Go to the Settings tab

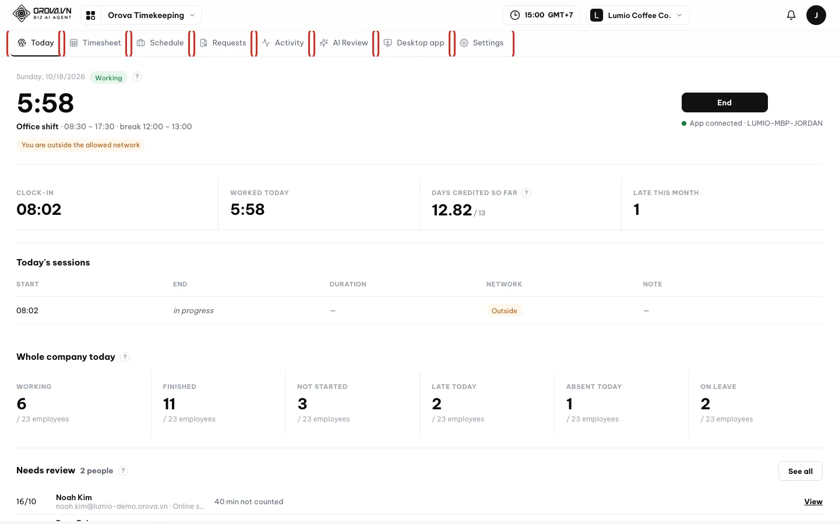click(482, 43)
